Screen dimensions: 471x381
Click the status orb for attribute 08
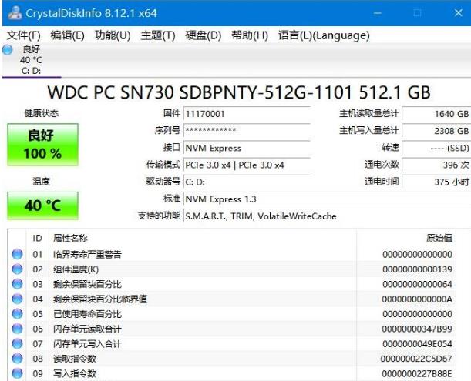[17, 359]
